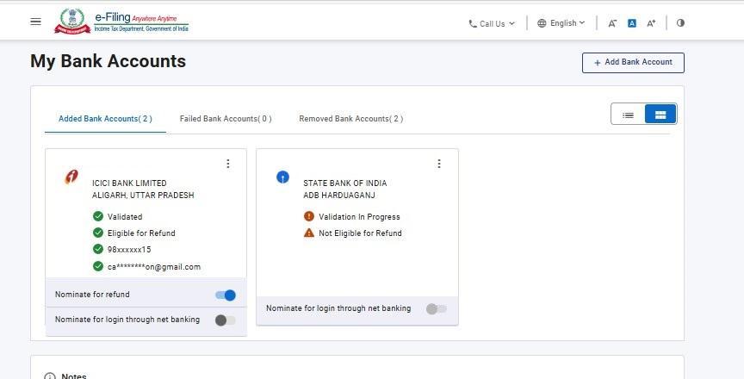Switch to card grid view layout
Image resolution: width=744 pixels, height=379 pixels.
[660, 115]
